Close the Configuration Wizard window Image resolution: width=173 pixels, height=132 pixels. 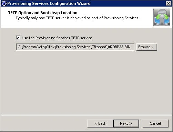[169, 3]
